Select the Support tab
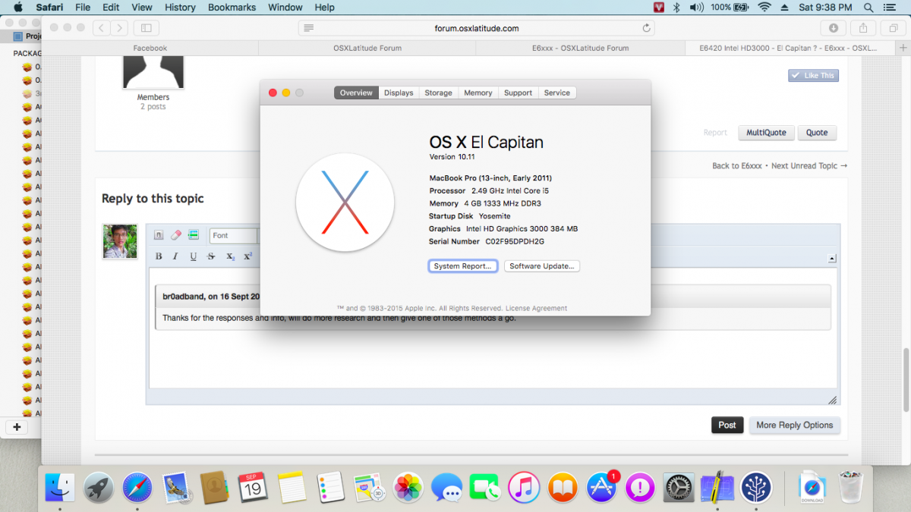Viewport: 911px width, 512px height. (x=518, y=93)
